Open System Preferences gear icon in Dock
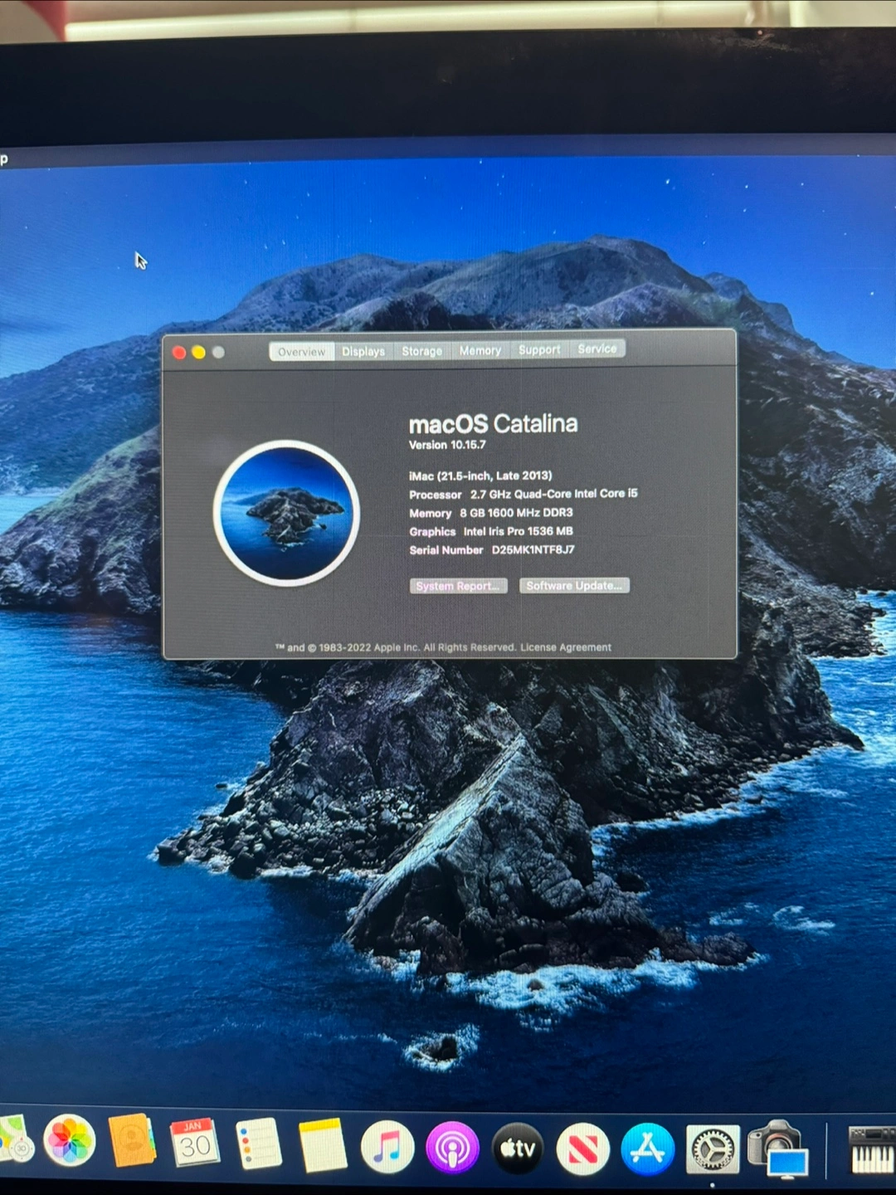This screenshot has width=896, height=1195. pyautogui.click(x=713, y=1150)
